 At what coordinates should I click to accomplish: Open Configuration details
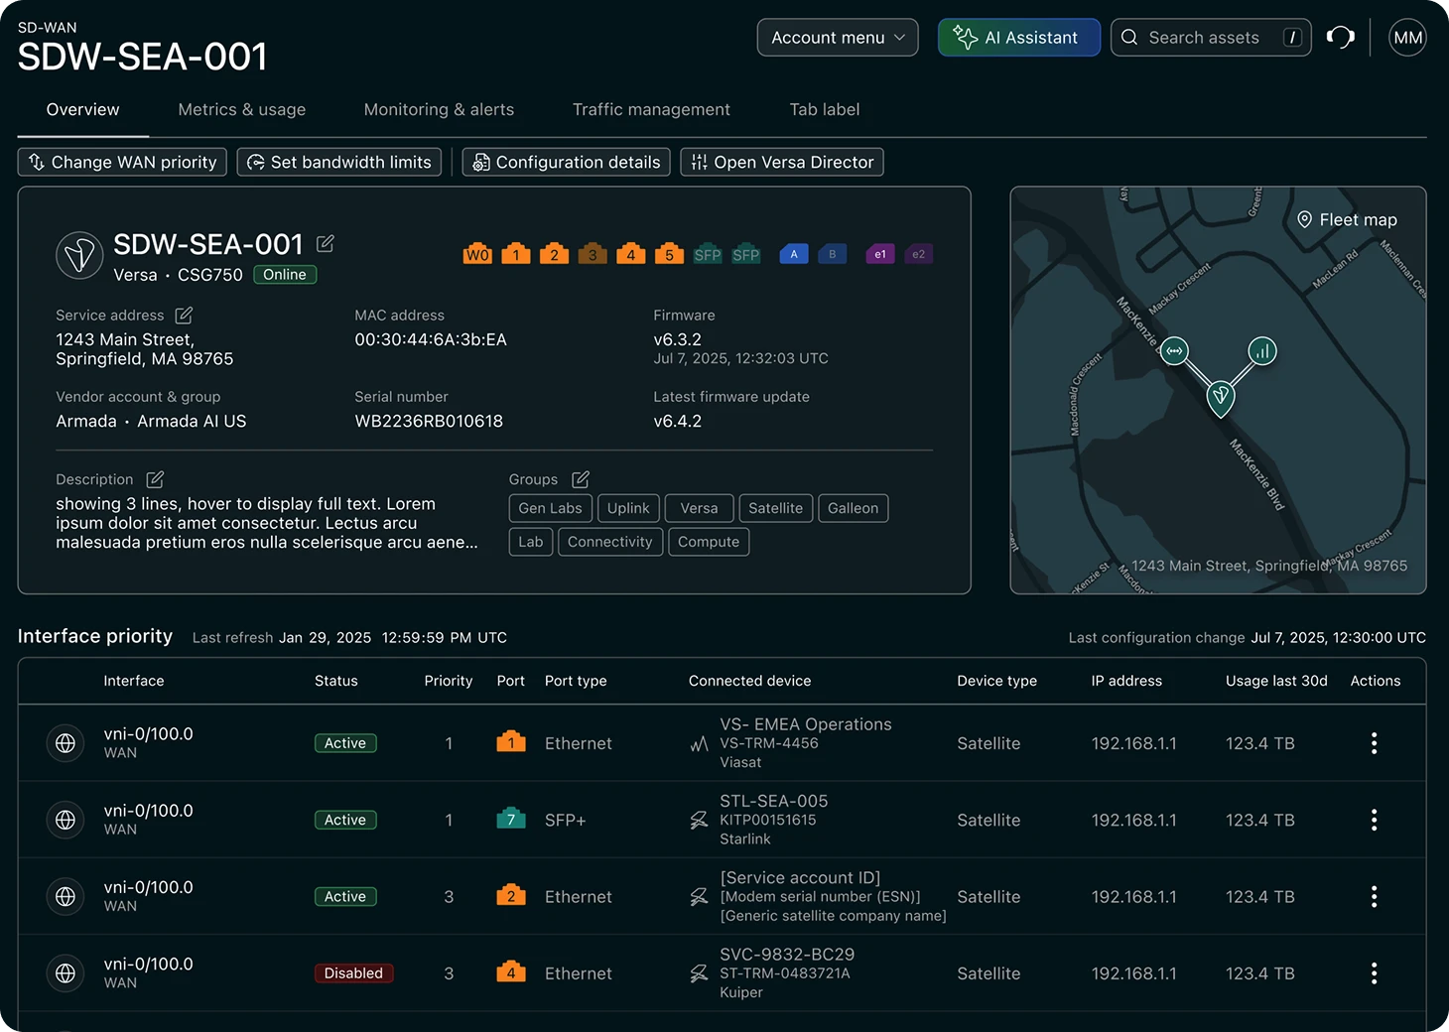(x=566, y=162)
